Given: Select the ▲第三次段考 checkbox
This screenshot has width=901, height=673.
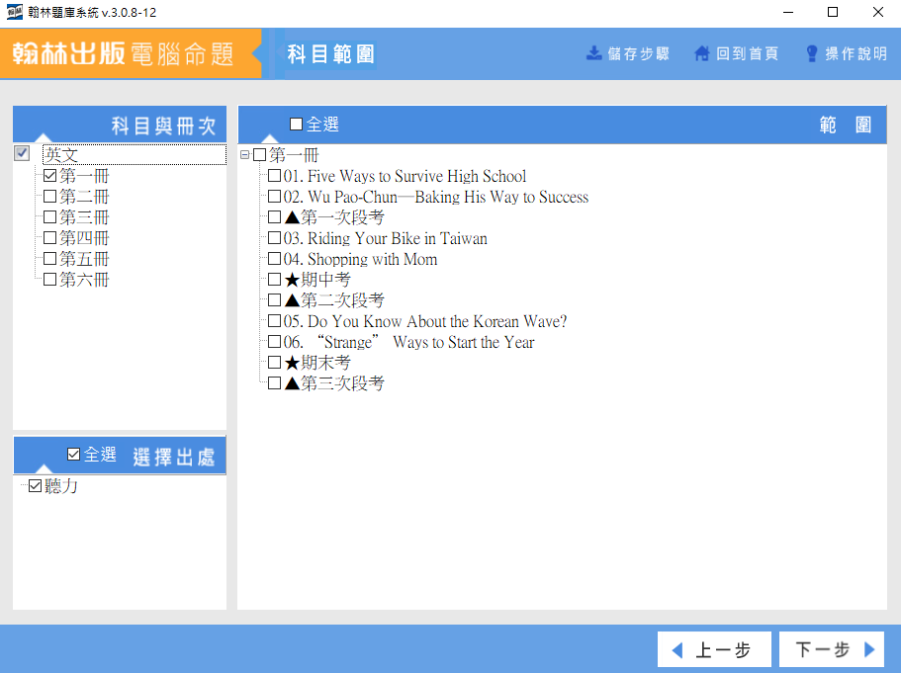Looking at the screenshot, I should click(275, 383).
